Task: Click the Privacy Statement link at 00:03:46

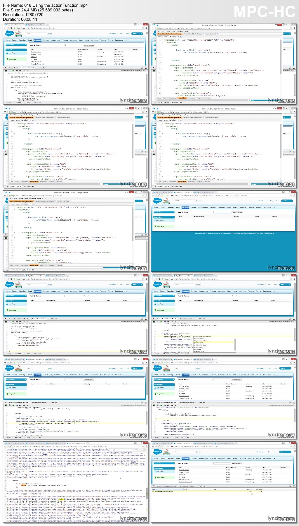Action: pos(238,233)
